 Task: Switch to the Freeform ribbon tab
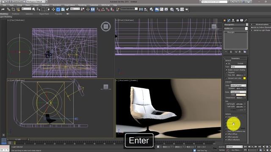click(16, 14)
